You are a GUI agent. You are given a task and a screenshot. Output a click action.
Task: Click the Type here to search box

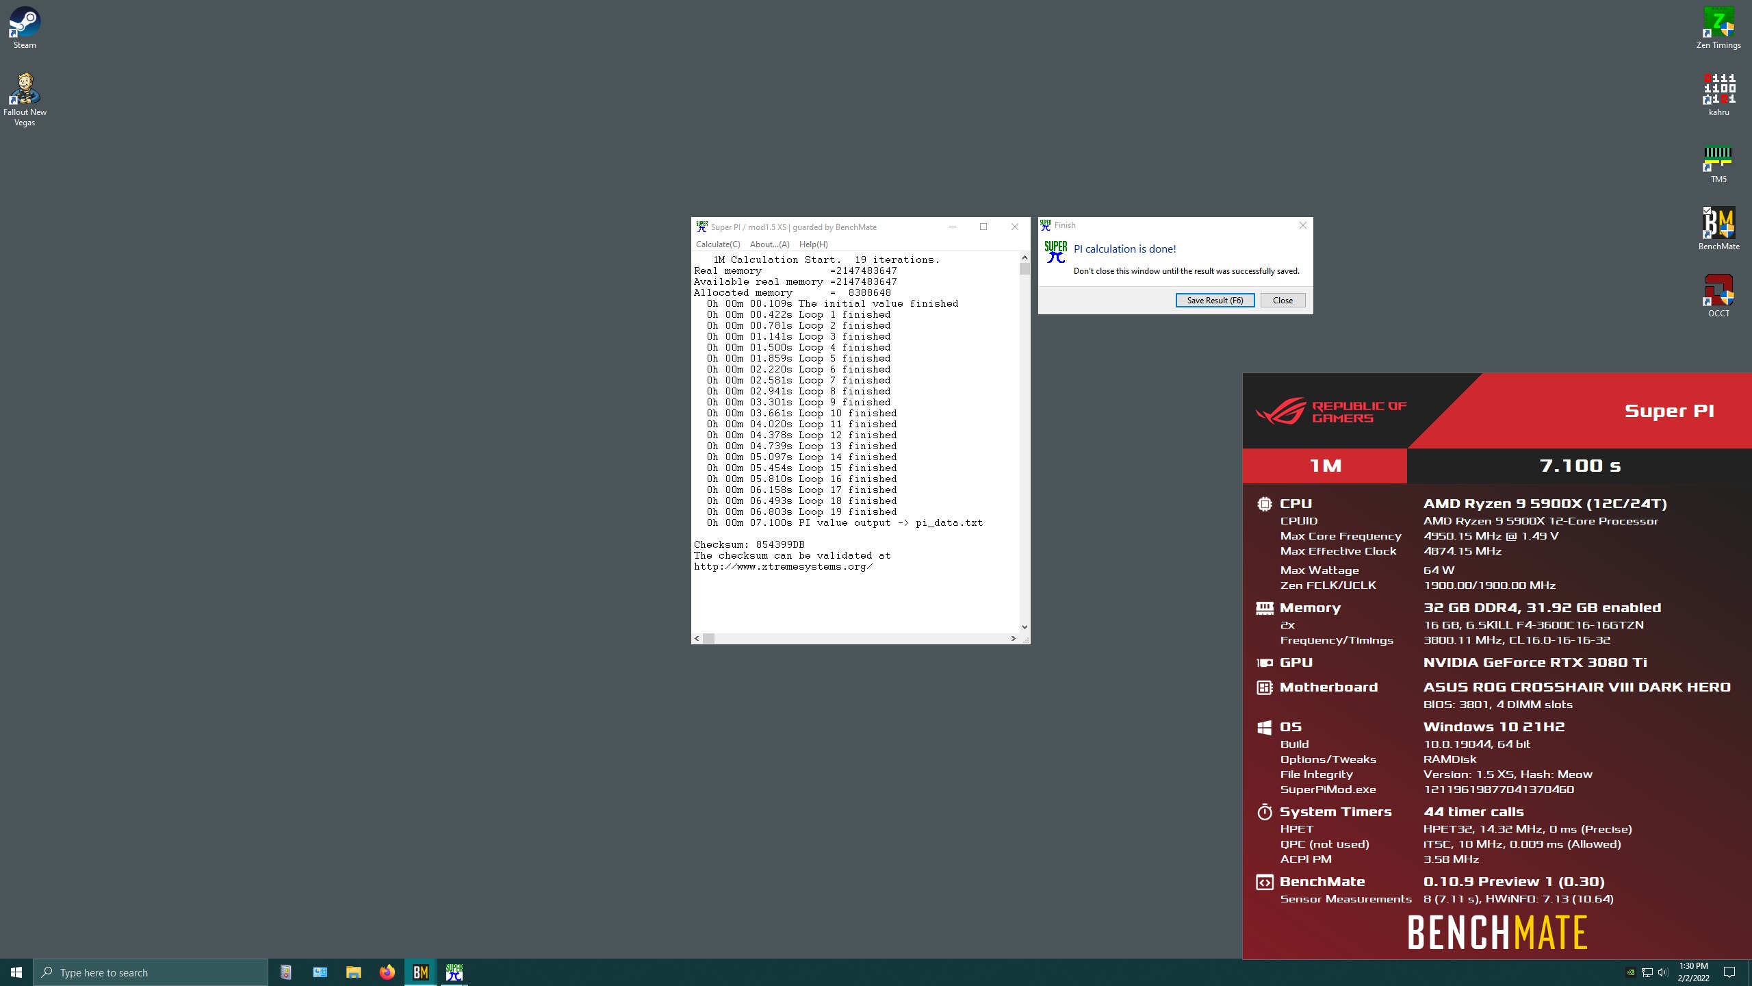tap(151, 972)
